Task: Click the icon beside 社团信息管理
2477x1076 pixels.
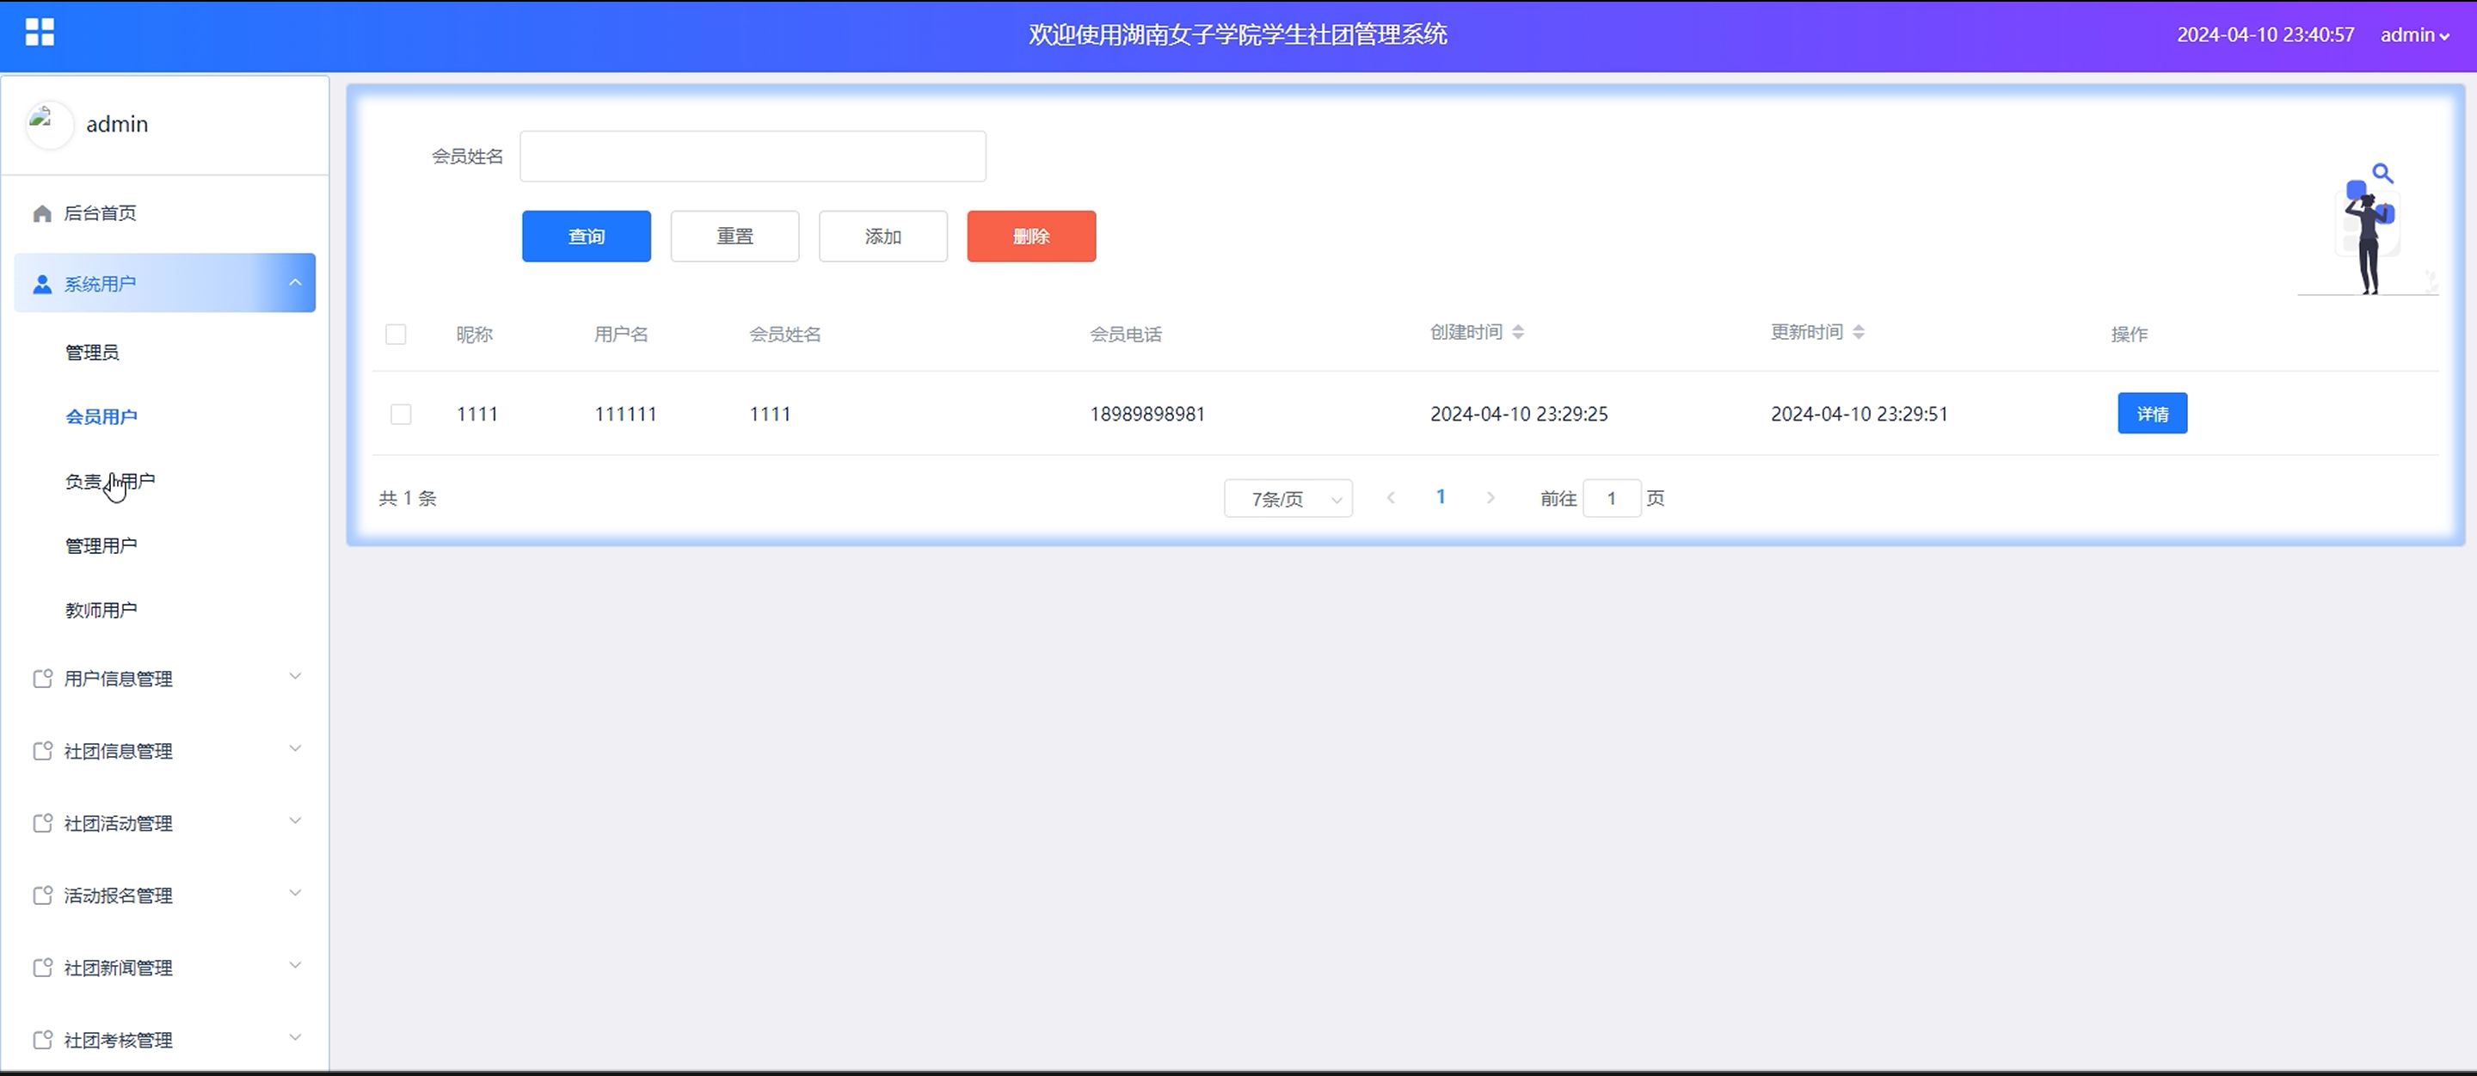Action: tap(42, 751)
